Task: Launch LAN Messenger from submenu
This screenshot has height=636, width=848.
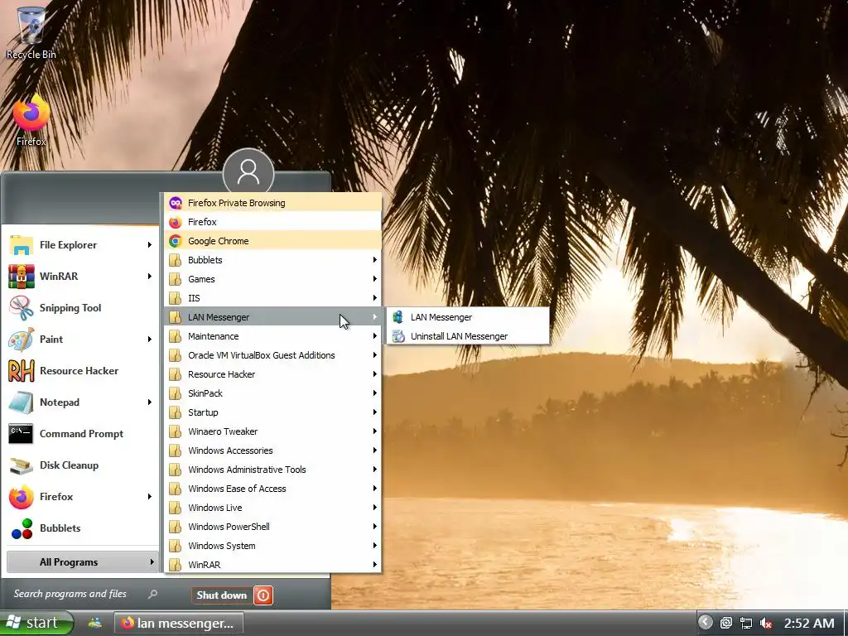Action: pos(468,317)
